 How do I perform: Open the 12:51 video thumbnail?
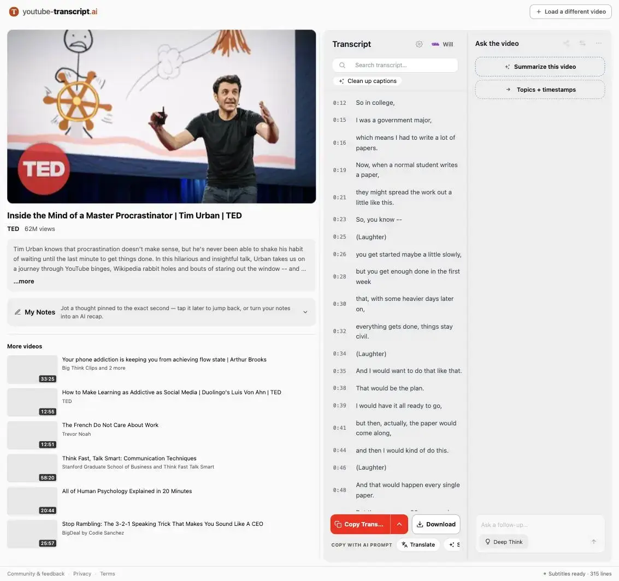32,435
